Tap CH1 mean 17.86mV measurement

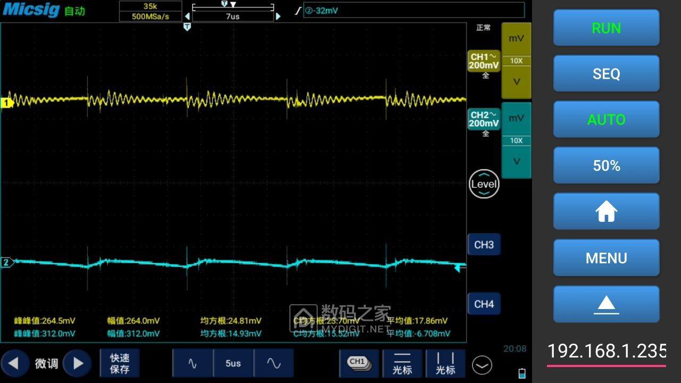[x=417, y=321]
